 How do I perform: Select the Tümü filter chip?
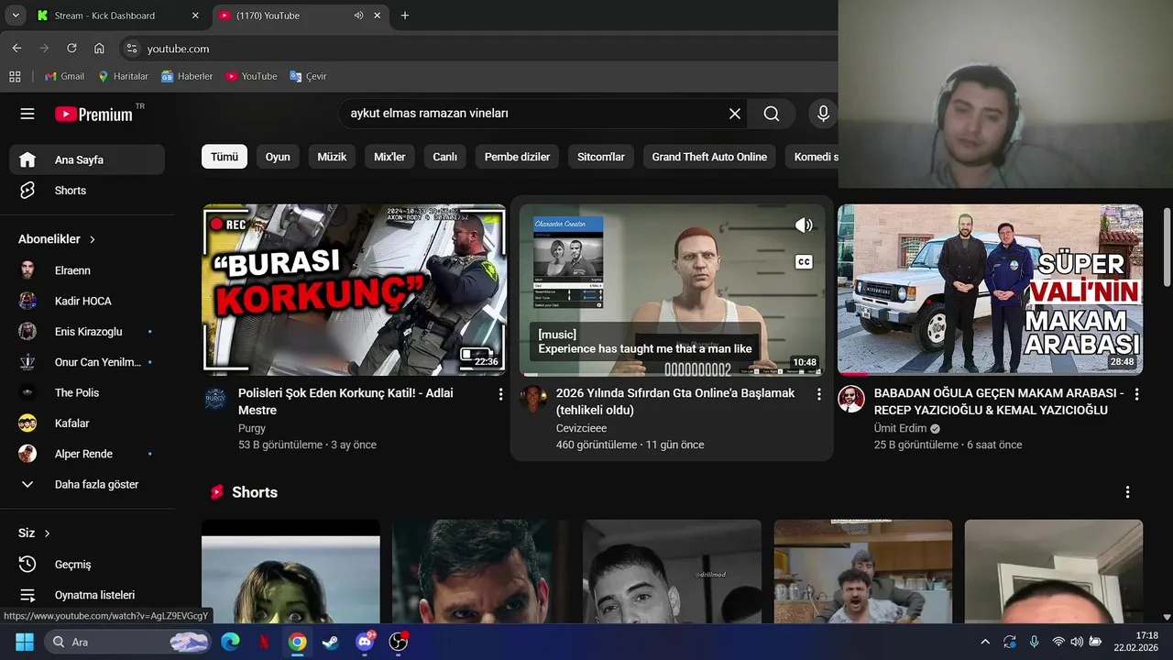coord(225,157)
